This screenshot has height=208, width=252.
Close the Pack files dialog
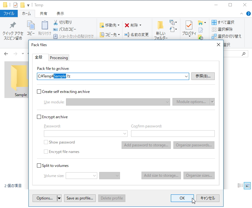pos(219,45)
